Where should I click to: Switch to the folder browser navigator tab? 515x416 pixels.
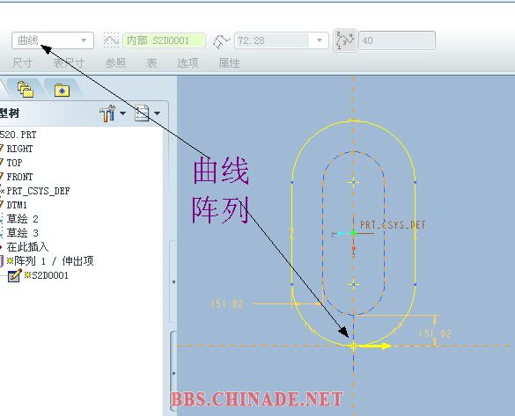coord(26,89)
